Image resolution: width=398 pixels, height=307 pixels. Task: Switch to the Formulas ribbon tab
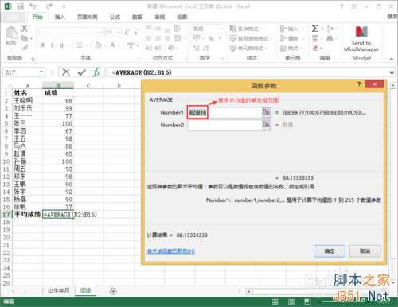click(115, 17)
